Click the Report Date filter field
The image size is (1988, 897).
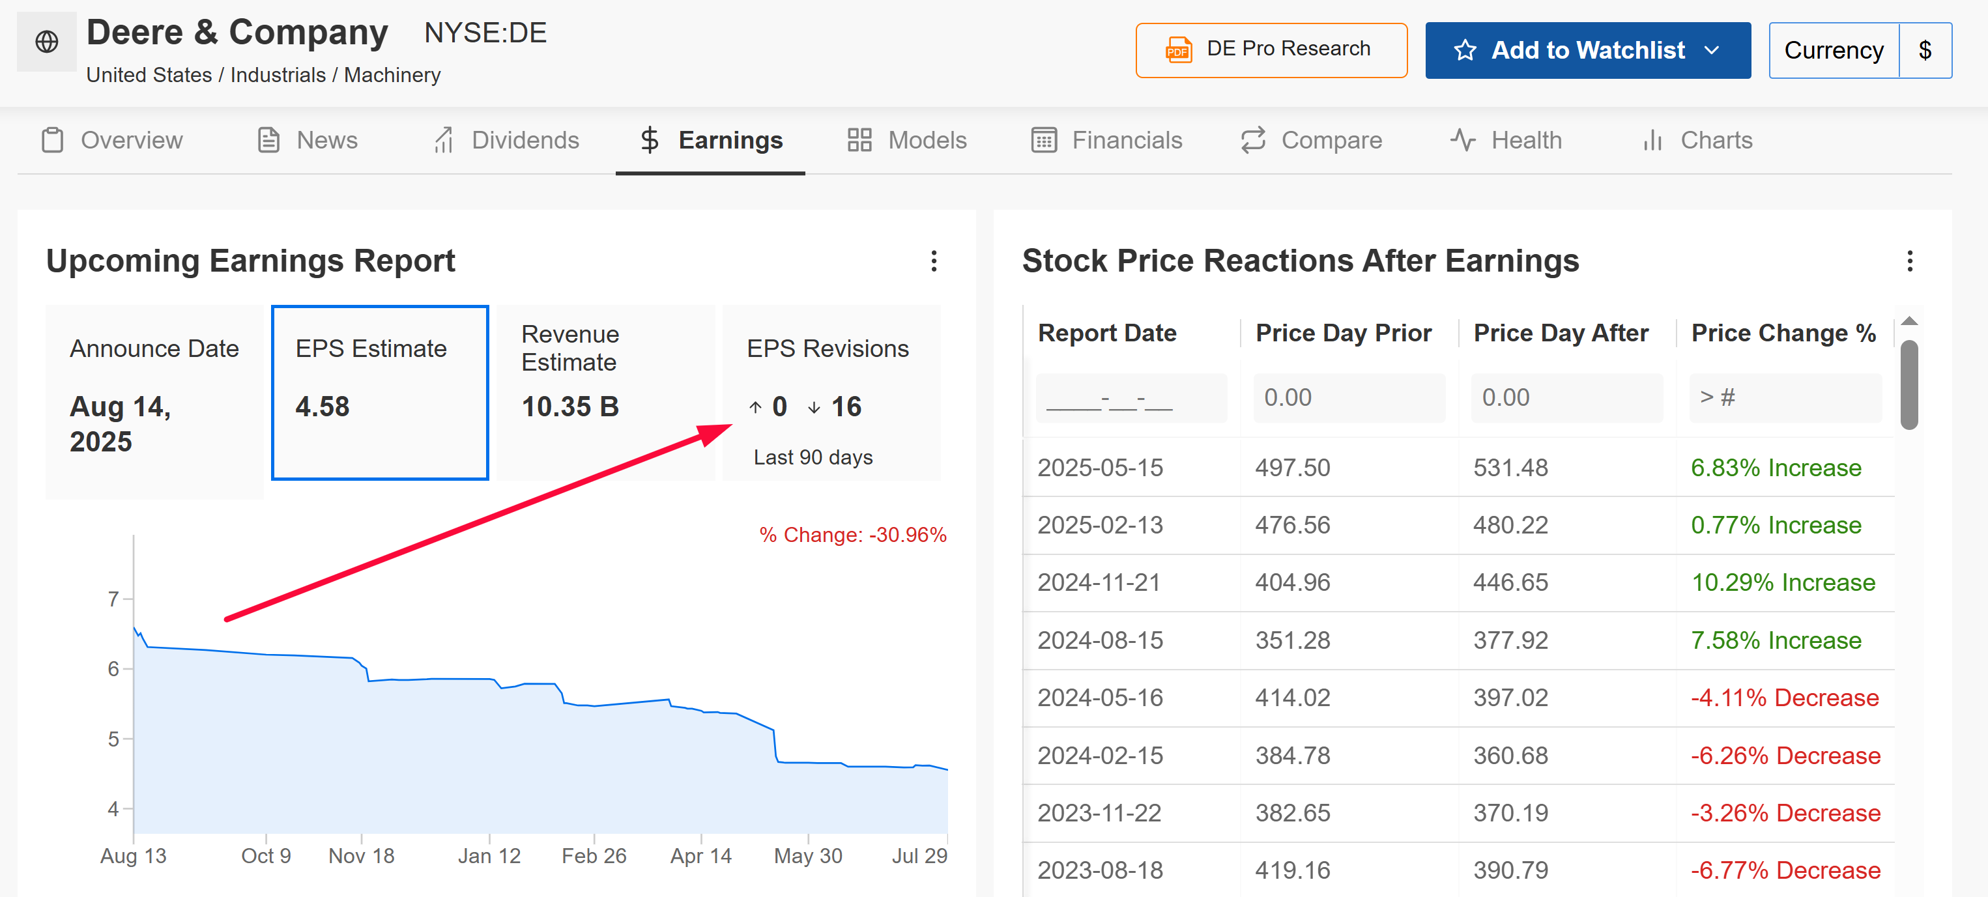1131,398
